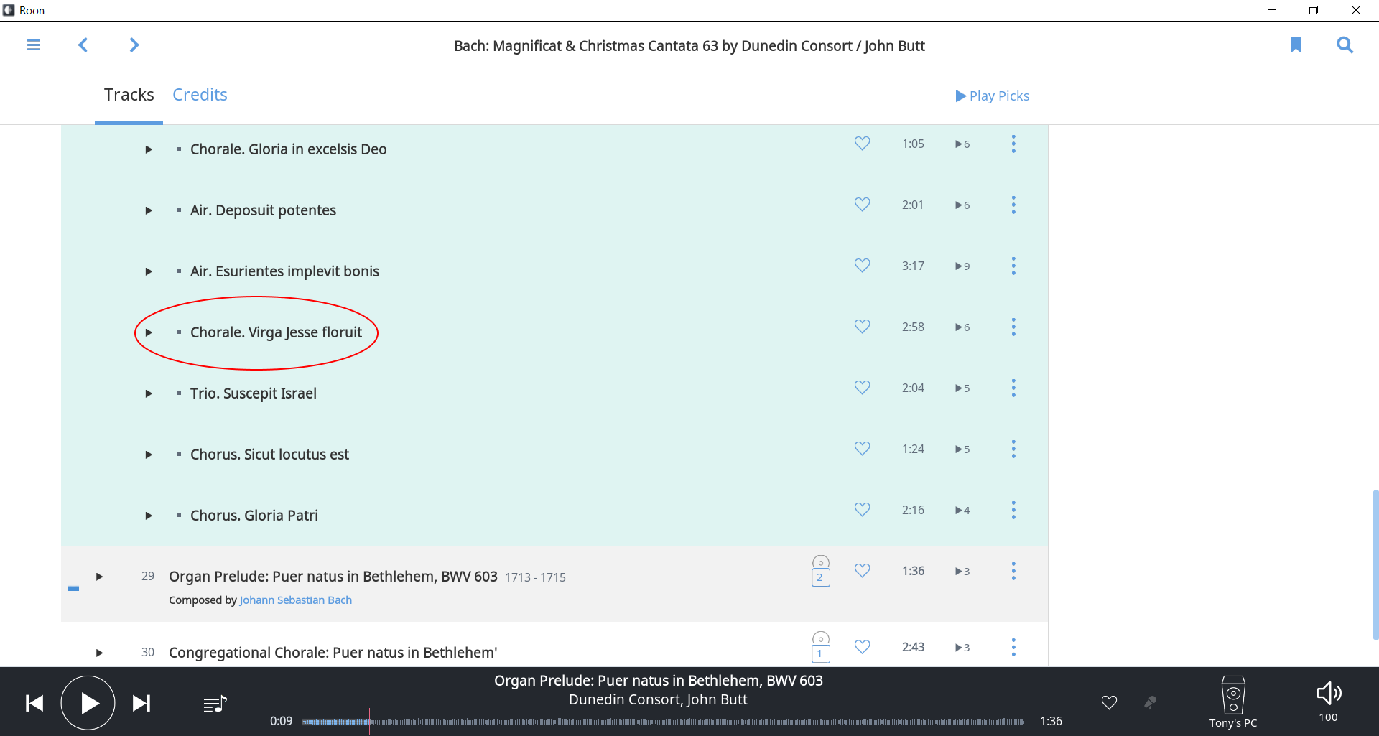Favorite Air. Esurientes implevit bonis
This screenshot has width=1379, height=736.
click(863, 266)
